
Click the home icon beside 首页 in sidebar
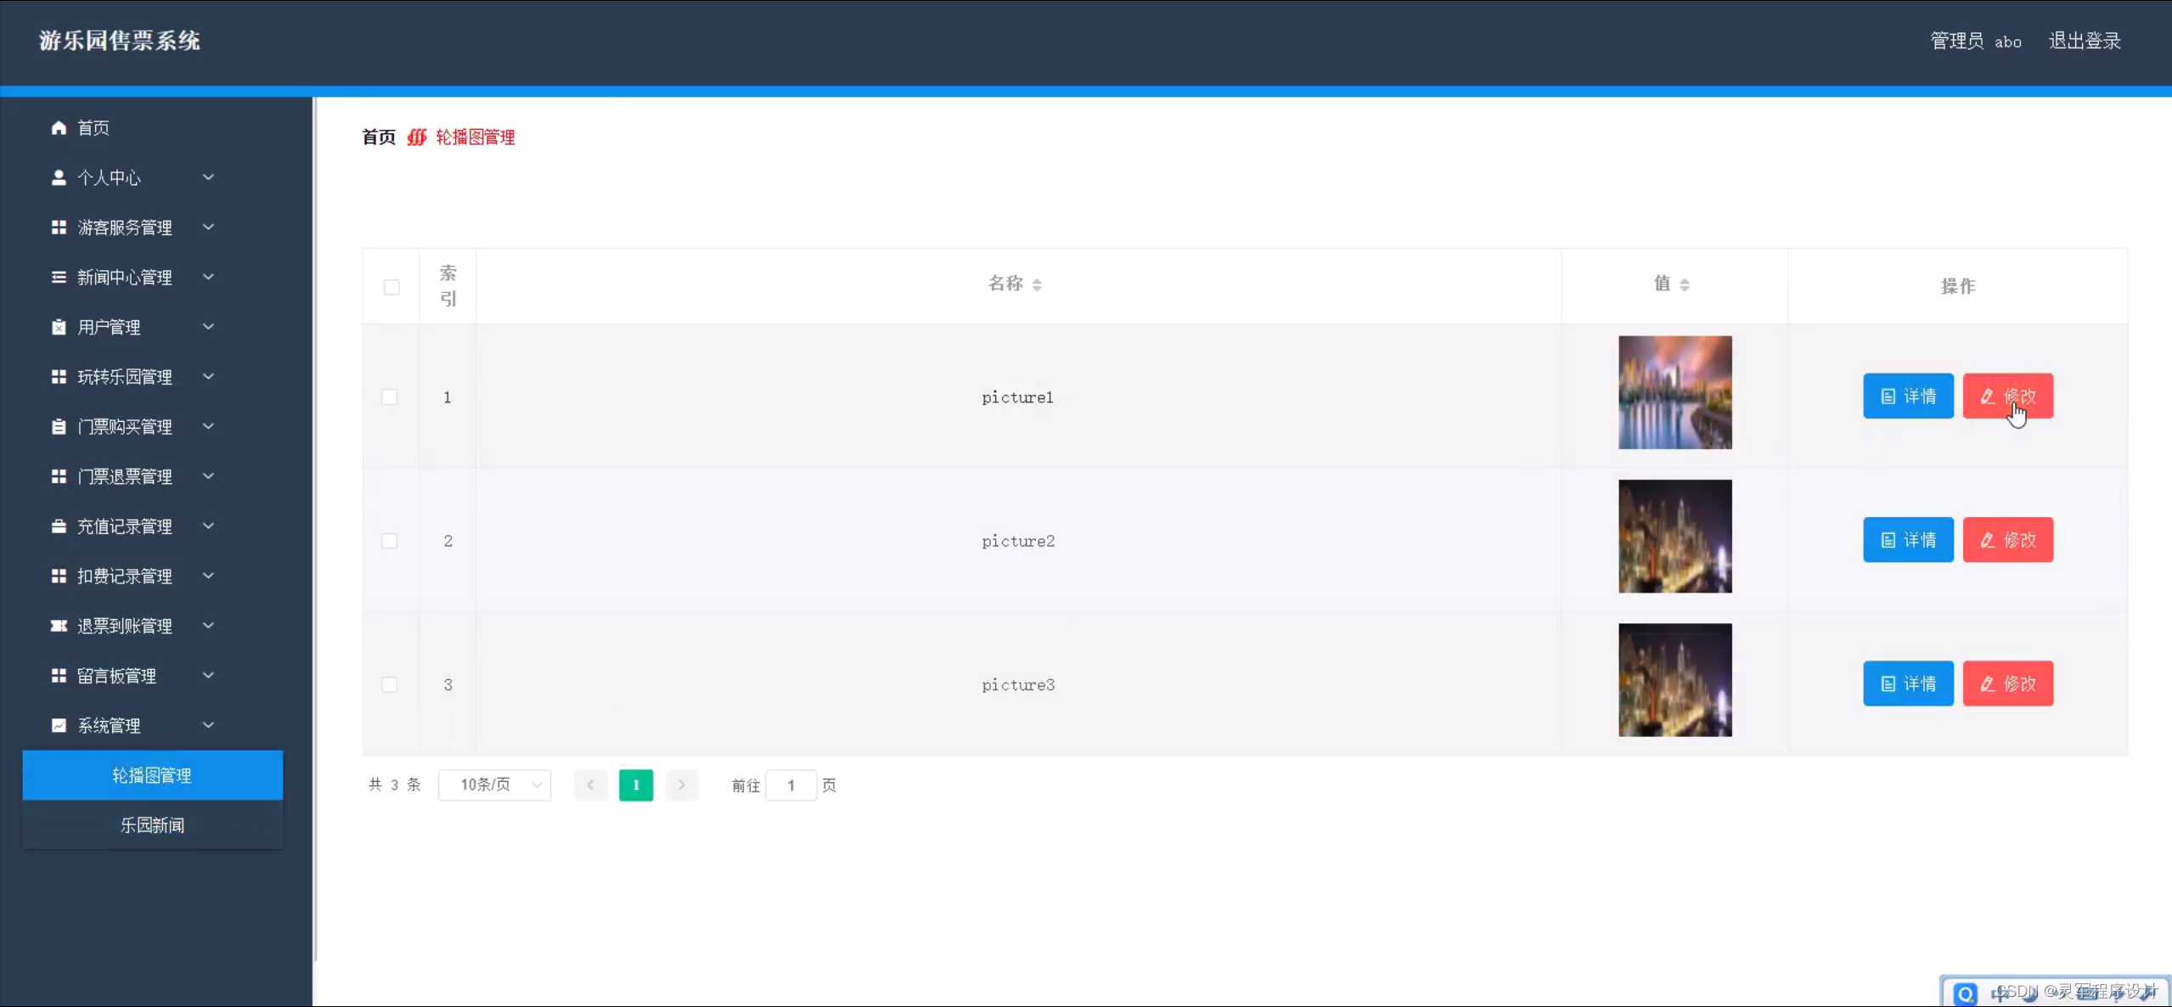(x=59, y=128)
